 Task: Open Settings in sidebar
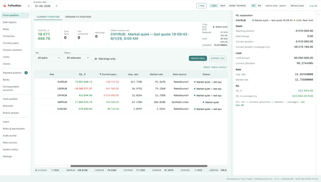pyautogui.click(x=15, y=157)
